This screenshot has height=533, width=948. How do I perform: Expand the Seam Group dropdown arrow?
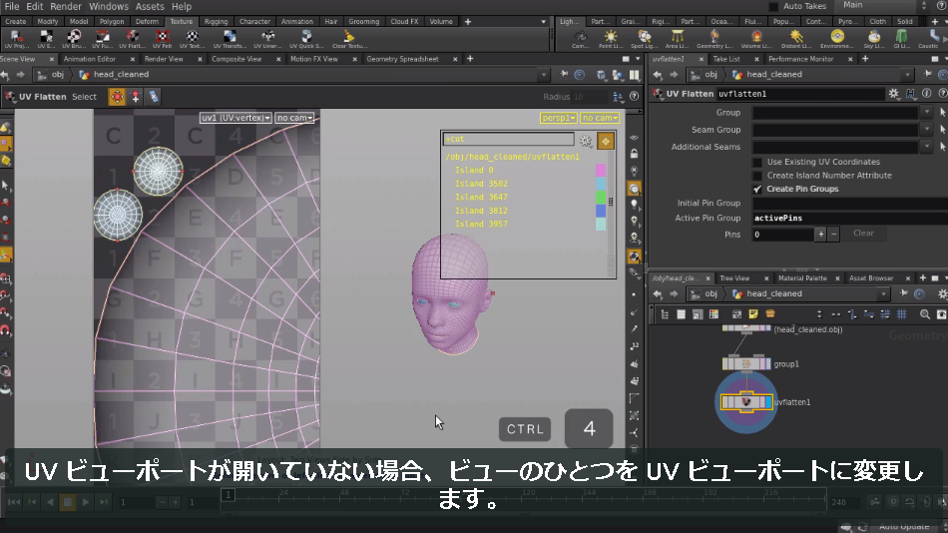coord(927,130)
